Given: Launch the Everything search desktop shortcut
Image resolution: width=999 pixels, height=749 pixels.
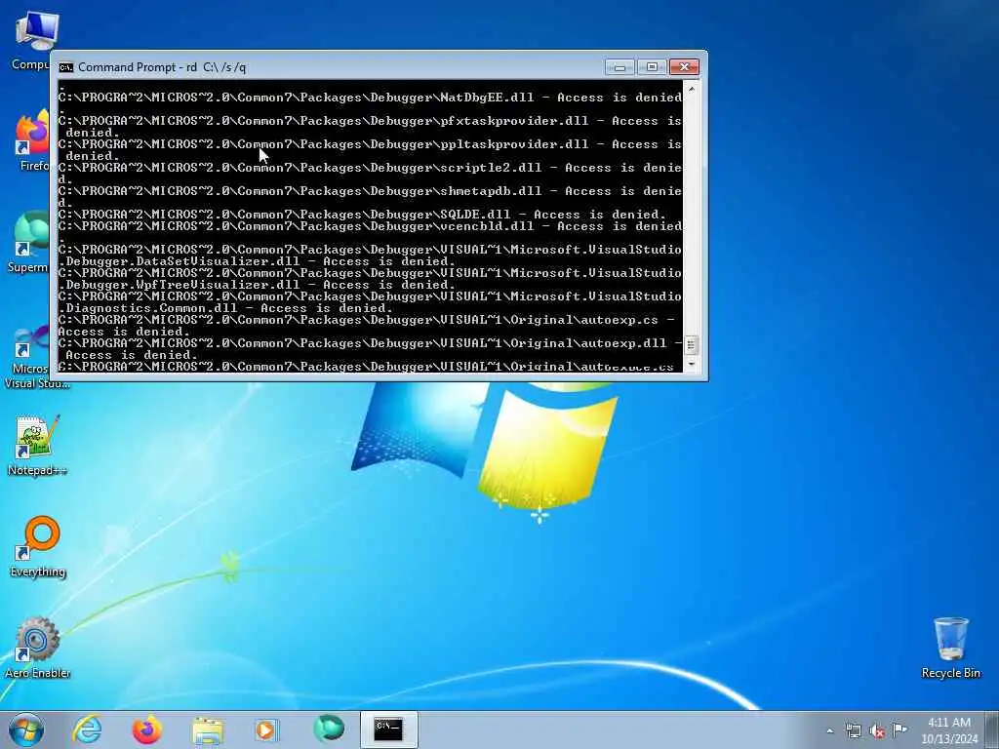Looking at the screenshot, I should point(38,546).
